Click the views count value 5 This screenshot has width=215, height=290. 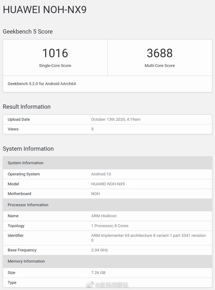coord(92,129)
